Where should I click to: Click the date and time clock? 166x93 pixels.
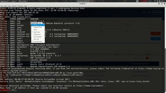[x=83, y=1]
